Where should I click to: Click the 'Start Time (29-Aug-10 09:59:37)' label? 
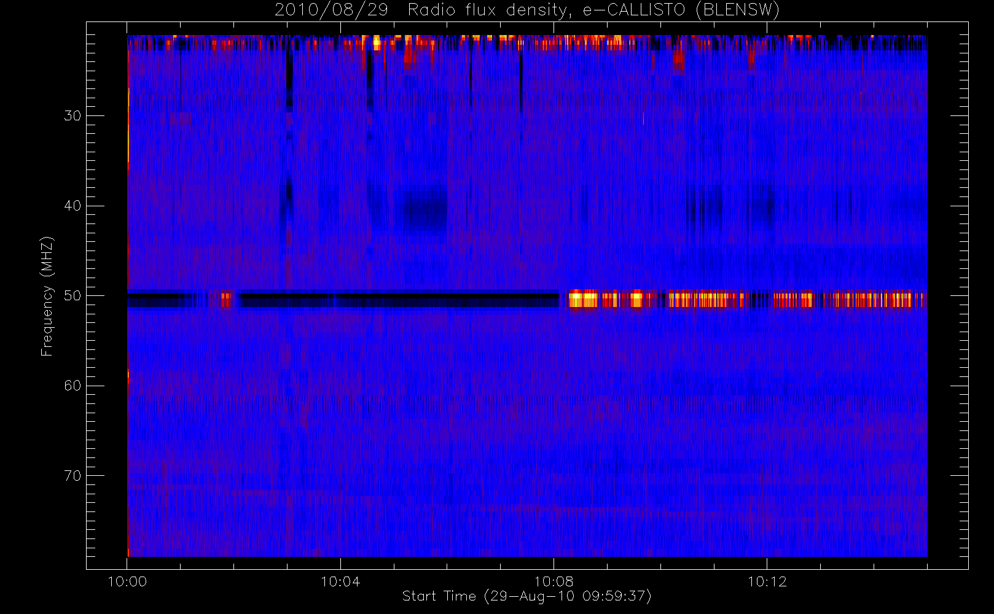point(526,596)
